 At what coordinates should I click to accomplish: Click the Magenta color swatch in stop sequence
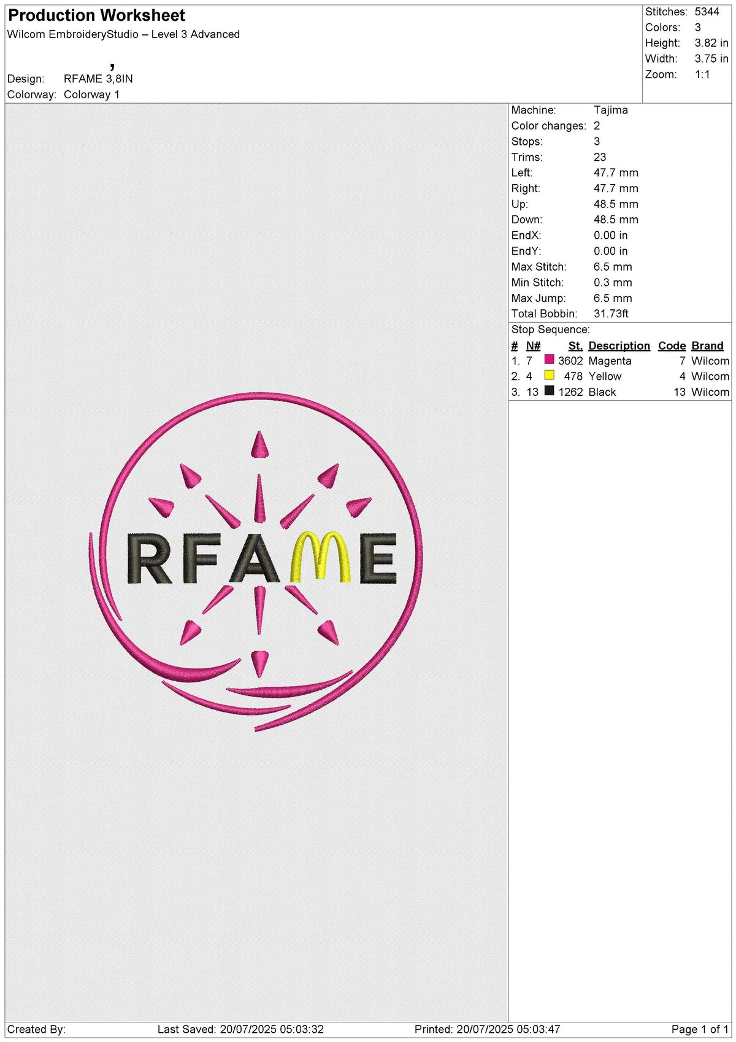550,360
